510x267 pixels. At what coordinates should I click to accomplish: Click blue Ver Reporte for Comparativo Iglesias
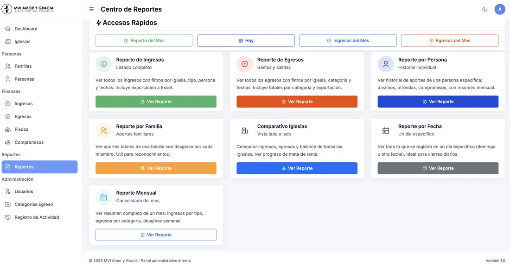tap(297, 168)
